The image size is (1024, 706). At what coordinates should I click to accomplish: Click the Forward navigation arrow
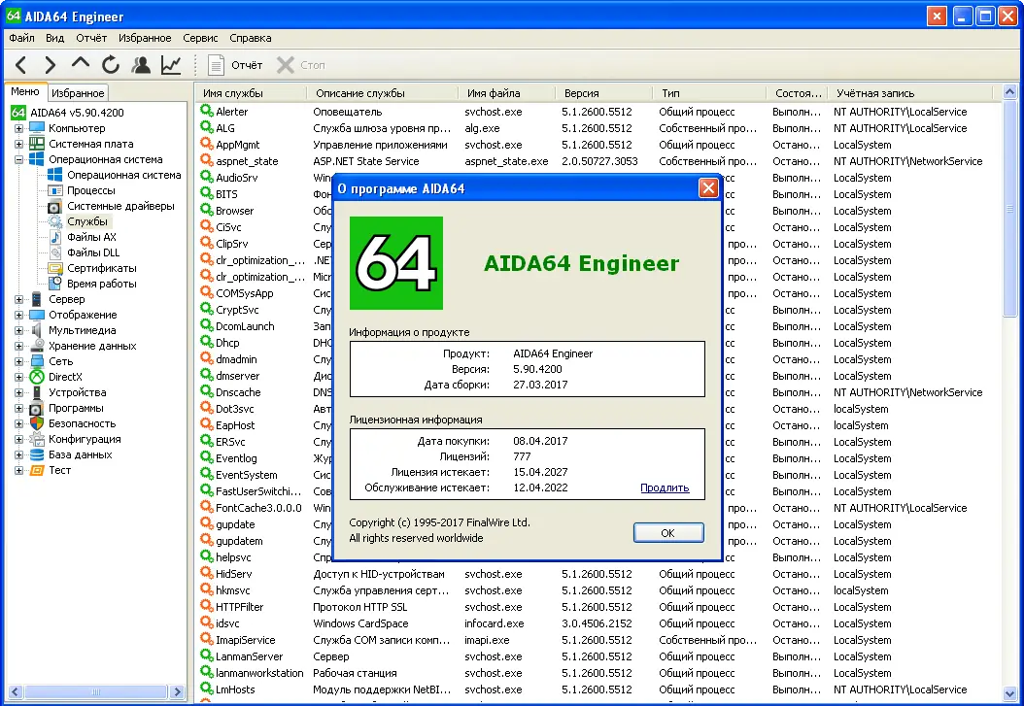pyautogui.click(x=50, y=65)
